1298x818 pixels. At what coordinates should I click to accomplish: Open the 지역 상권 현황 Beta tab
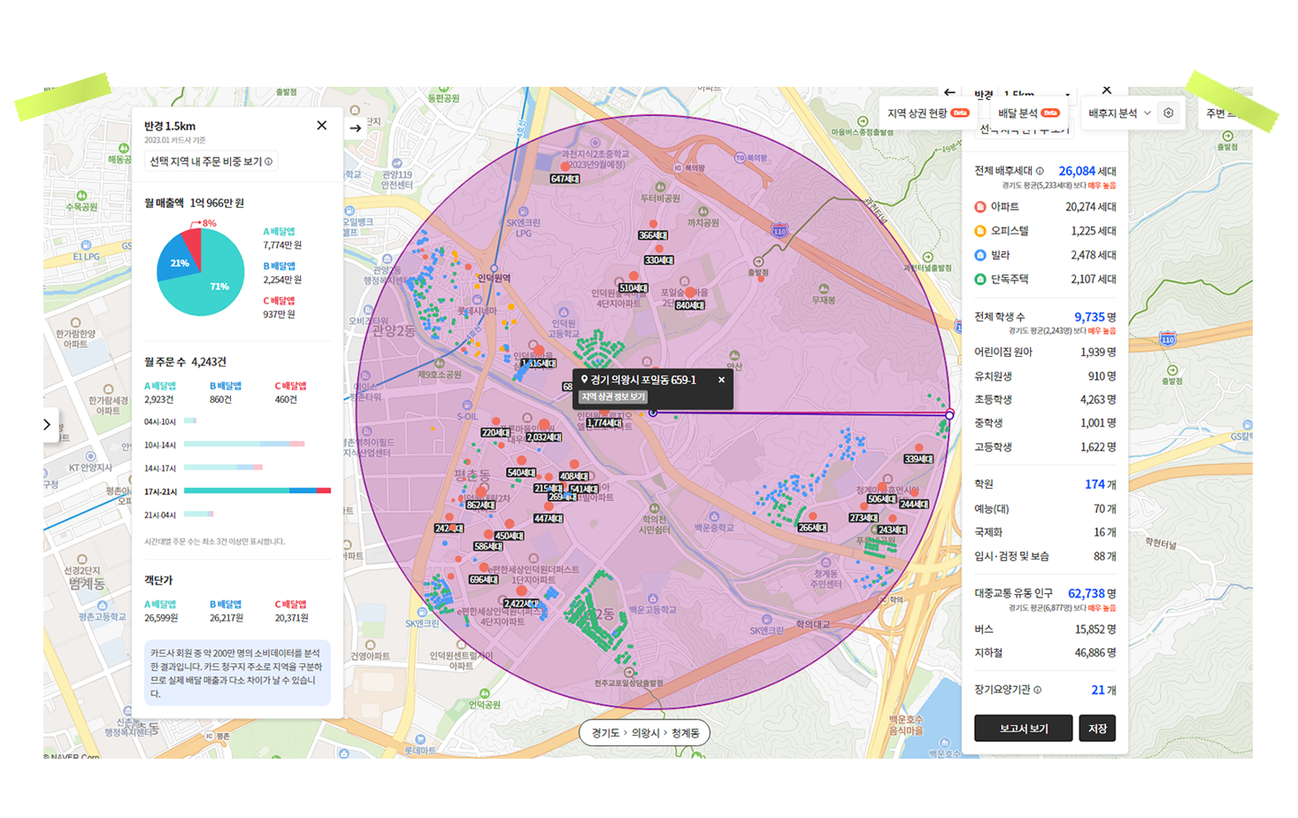(928, 113)
